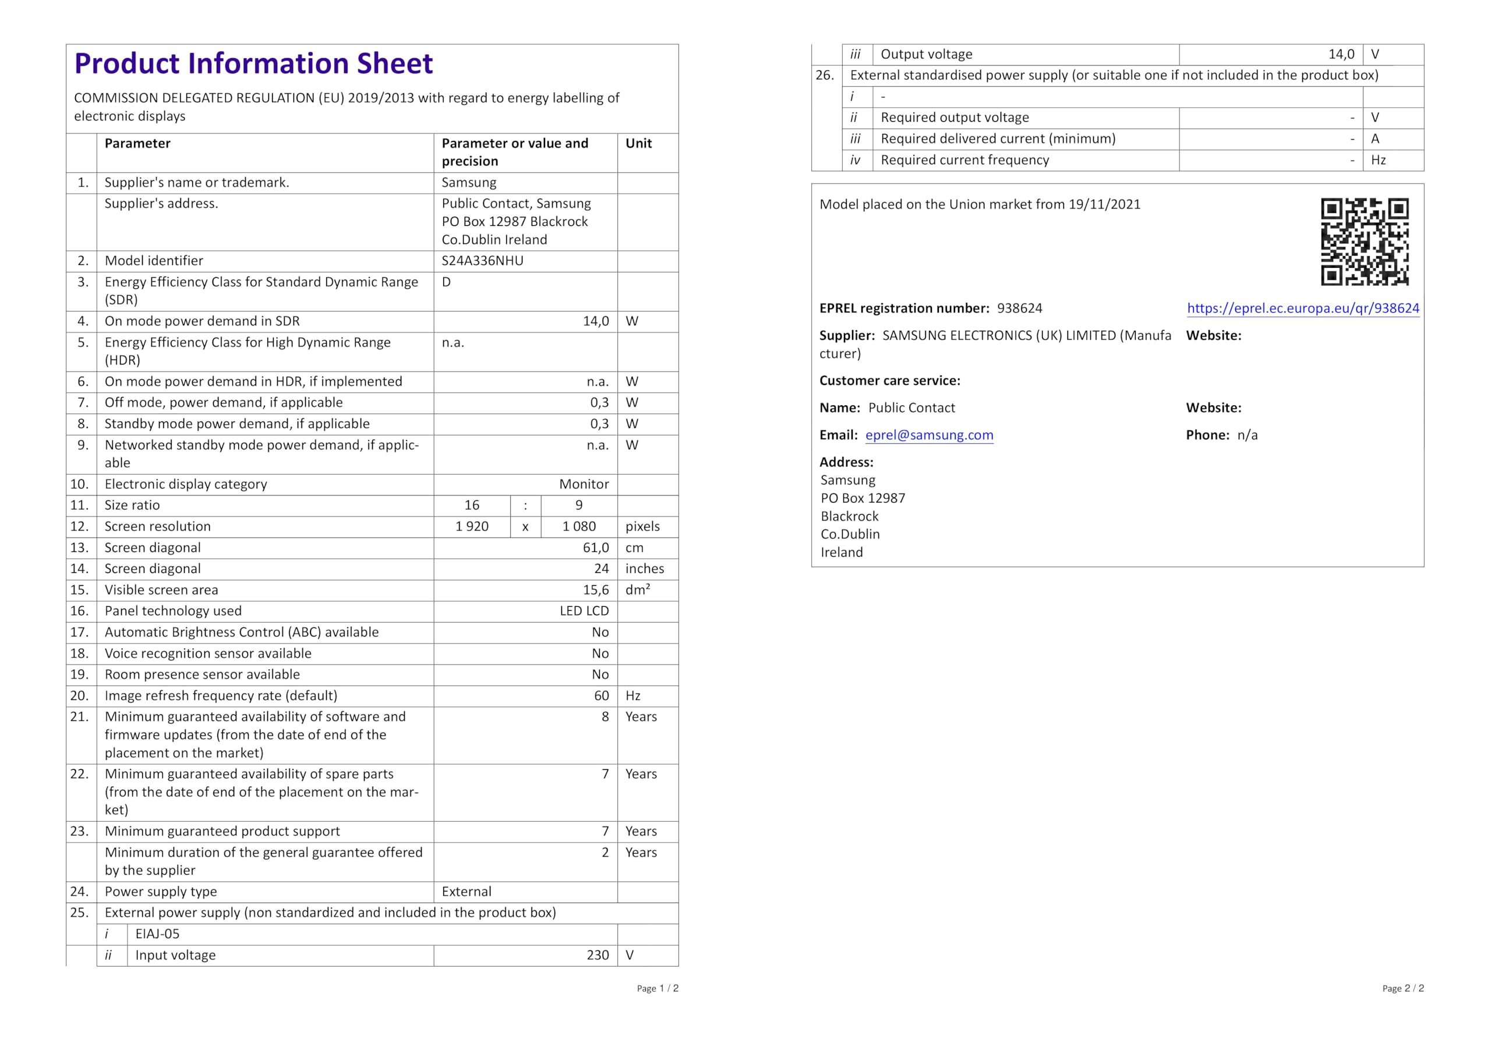The image size is (1491, 1054).
Task: Select the External power supply type value
Action: coord(467,892)
